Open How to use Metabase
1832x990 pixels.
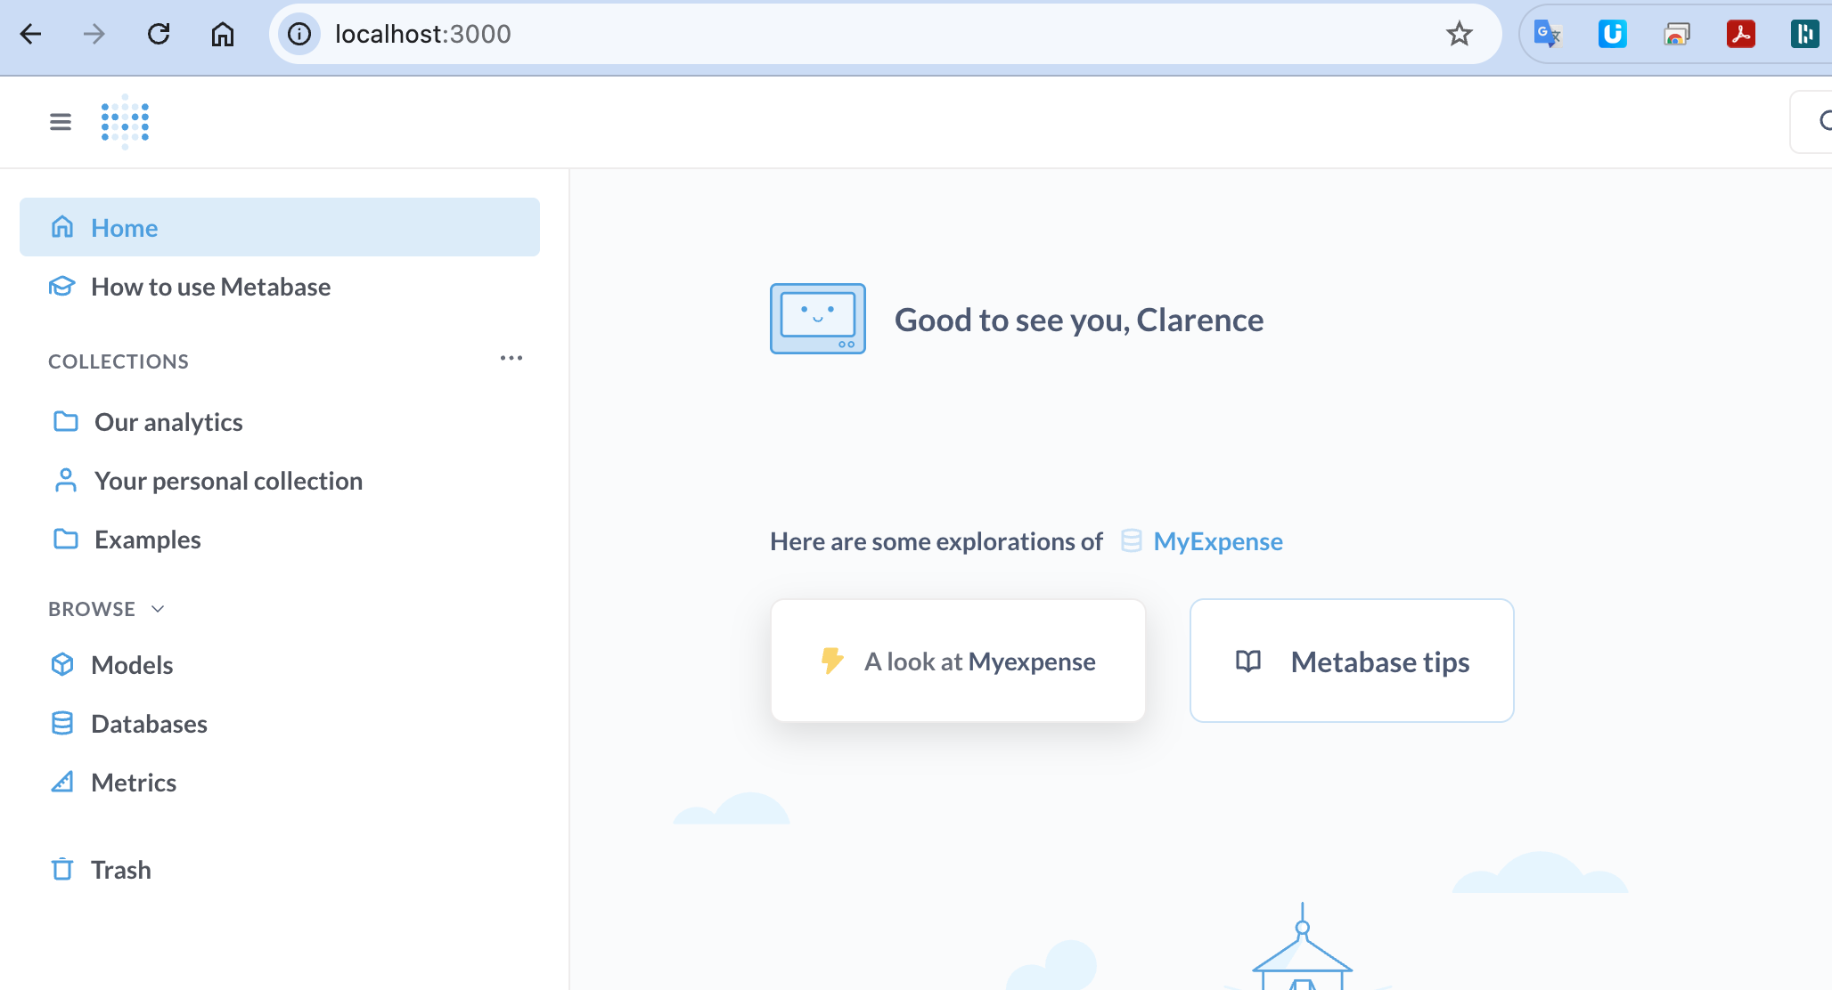click(x=280, y=287)
